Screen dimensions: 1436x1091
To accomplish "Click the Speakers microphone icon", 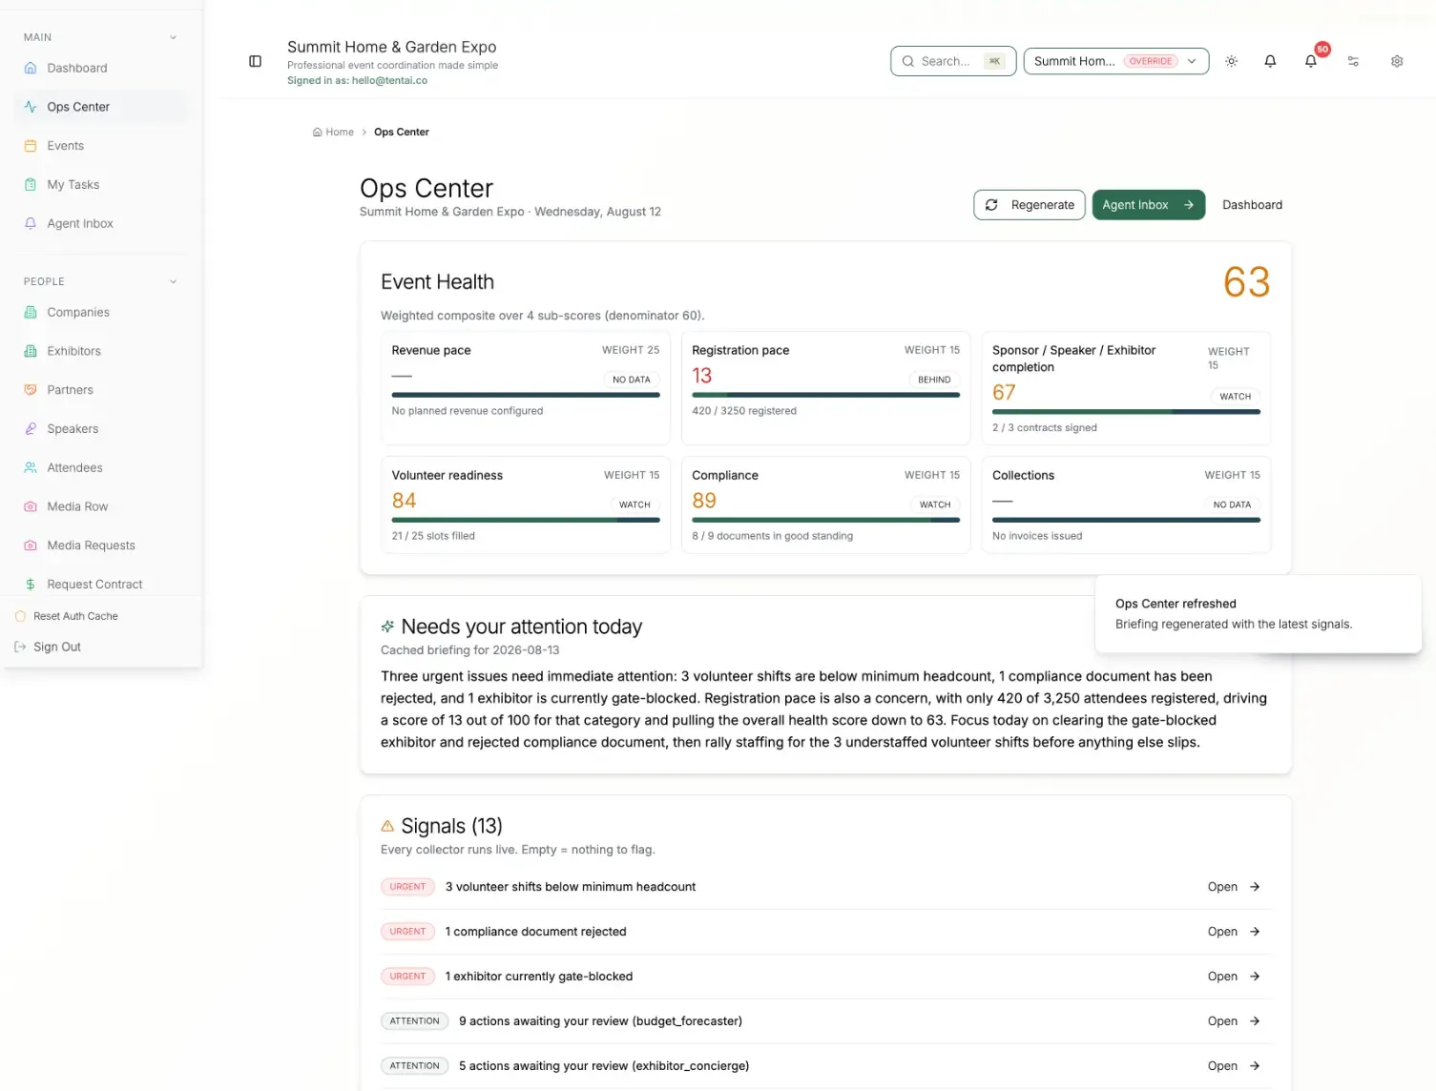I will tap(31, 429).
